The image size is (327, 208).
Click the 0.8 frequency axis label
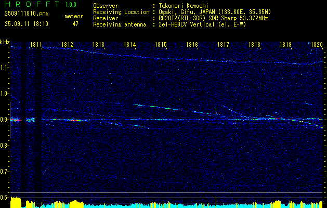click(5, 146)
